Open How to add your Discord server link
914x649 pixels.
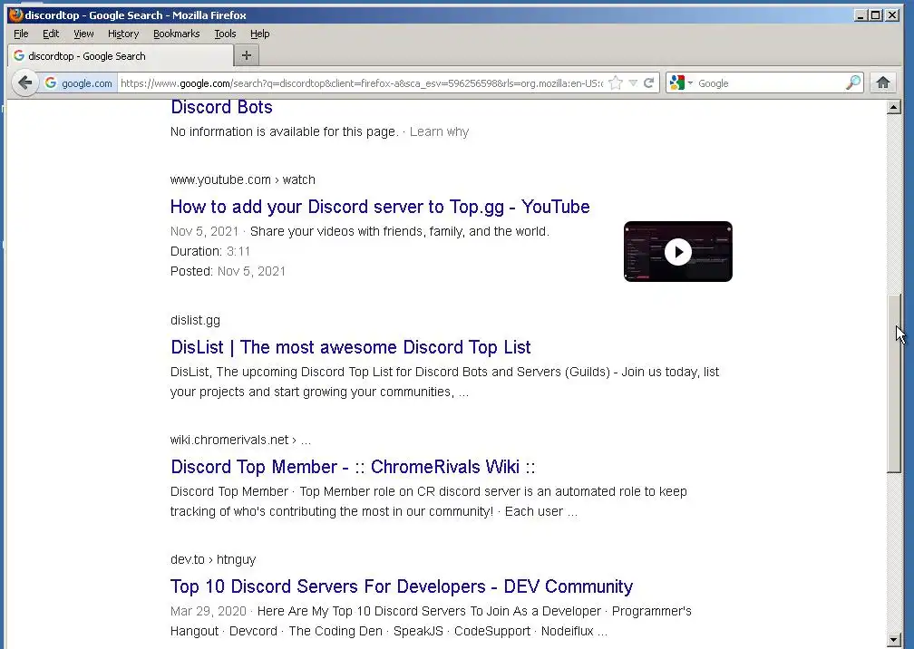point(380,207)
